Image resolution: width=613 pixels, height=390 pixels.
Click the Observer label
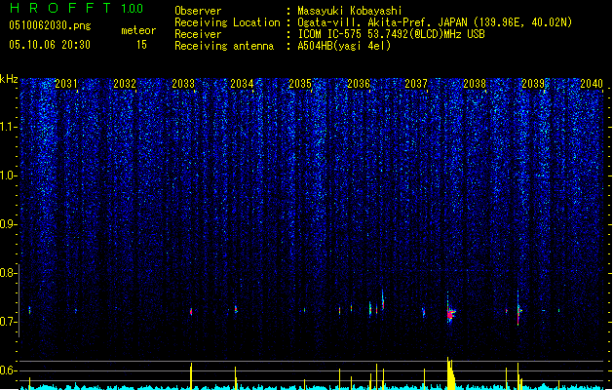click(198, 11)
